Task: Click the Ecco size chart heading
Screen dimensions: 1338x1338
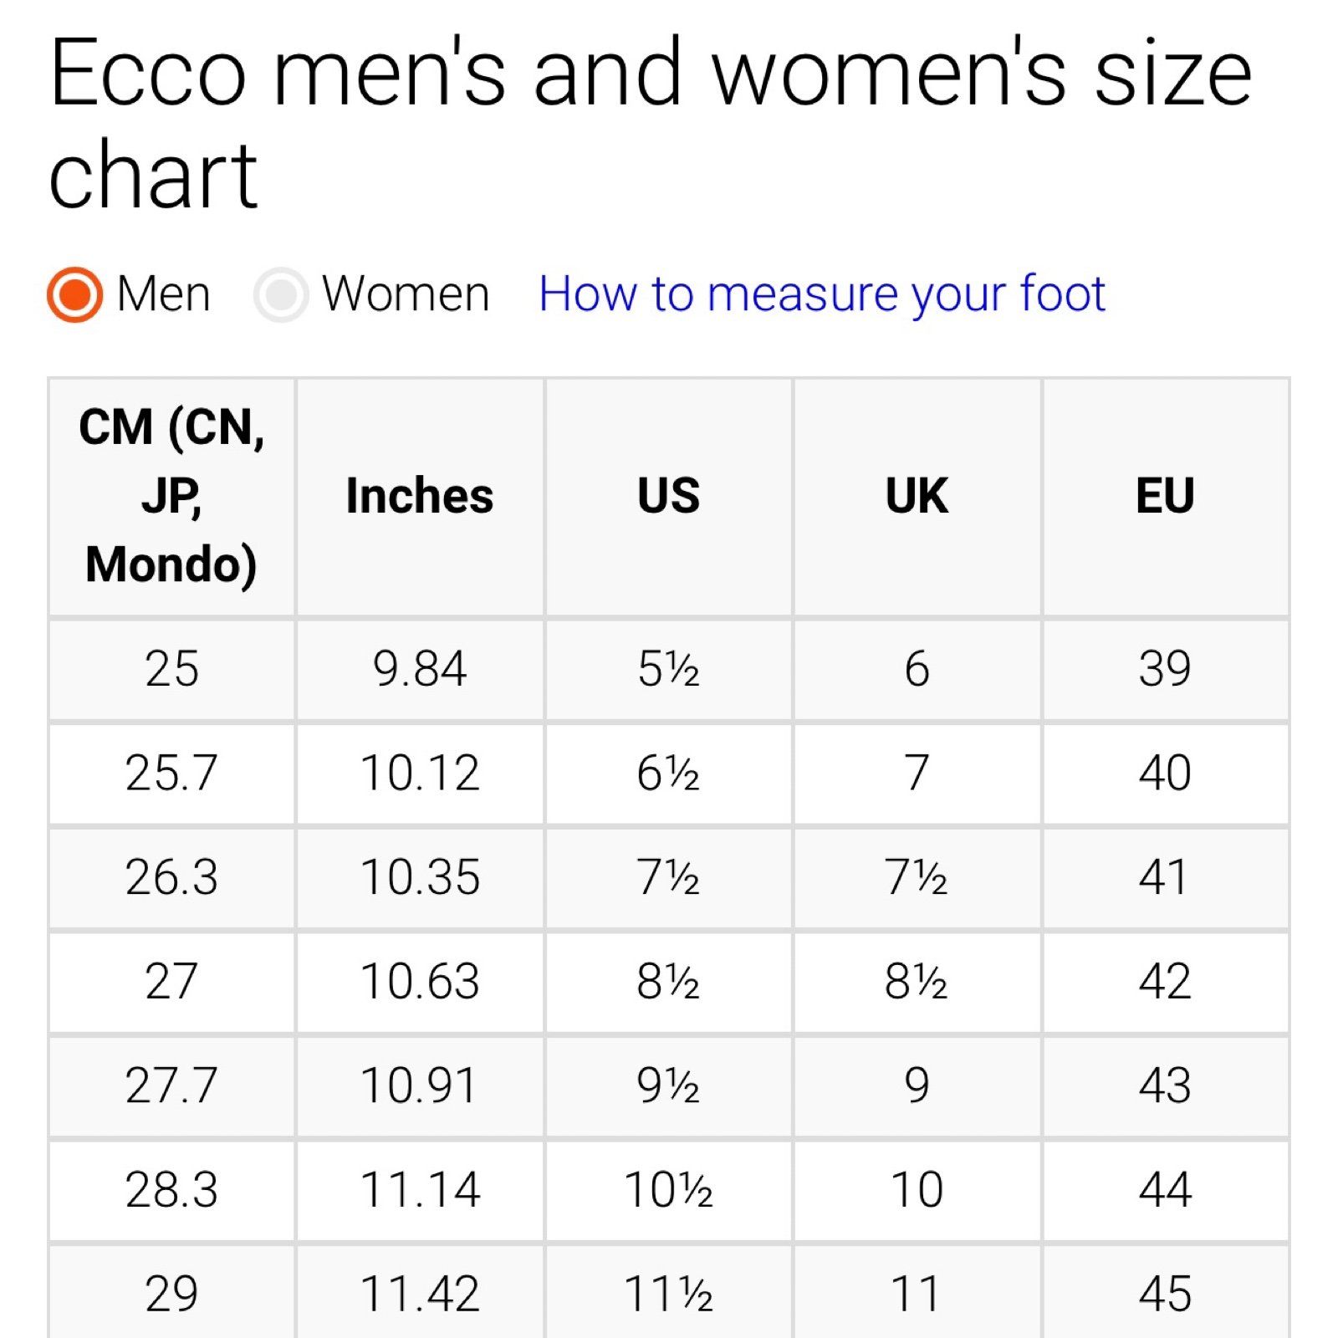Action: (x=650, y=123)
